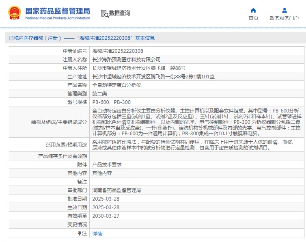
Task: Open the 数据查询 search icon
Action: point(105,14)
